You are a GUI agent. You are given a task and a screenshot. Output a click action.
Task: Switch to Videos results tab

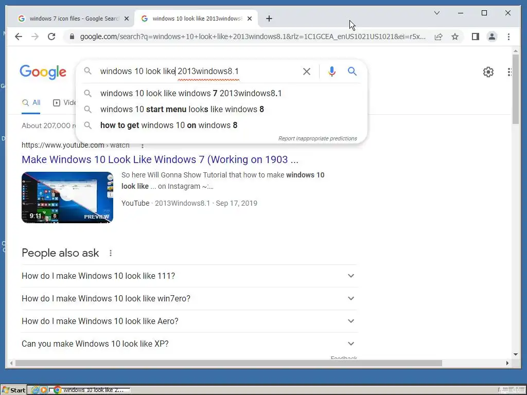coord(64,103)
